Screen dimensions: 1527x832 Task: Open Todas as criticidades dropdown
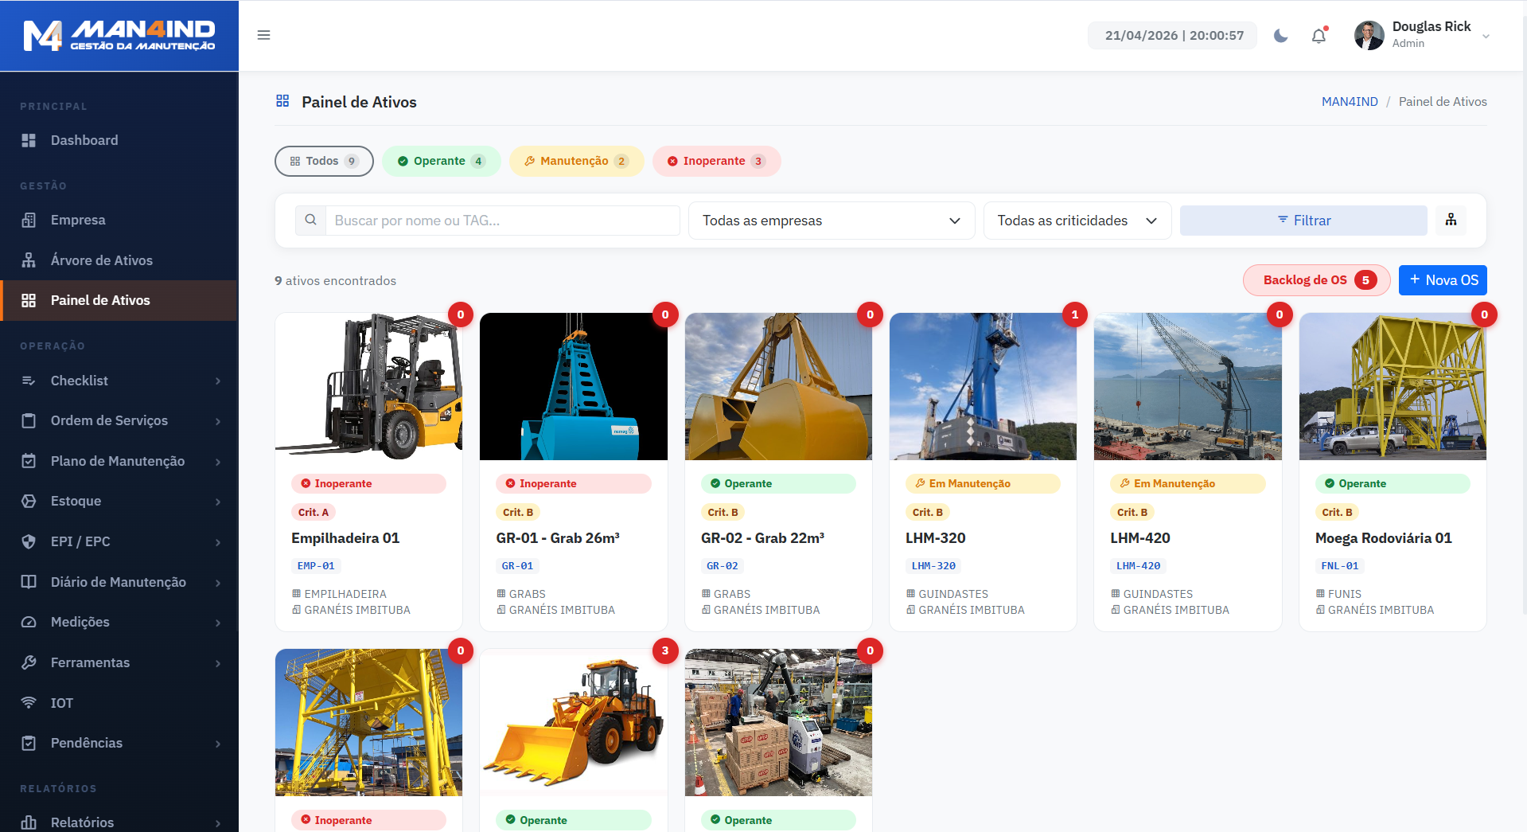1077,221
